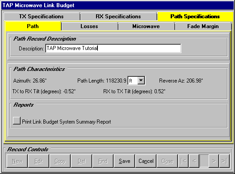Screen dimensions: 235x174
Task: Switch to RX Specifications tab
Action: [x=118, y=17]
